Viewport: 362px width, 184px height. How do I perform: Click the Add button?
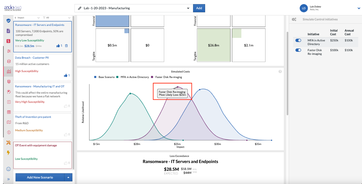coord(199,8)
